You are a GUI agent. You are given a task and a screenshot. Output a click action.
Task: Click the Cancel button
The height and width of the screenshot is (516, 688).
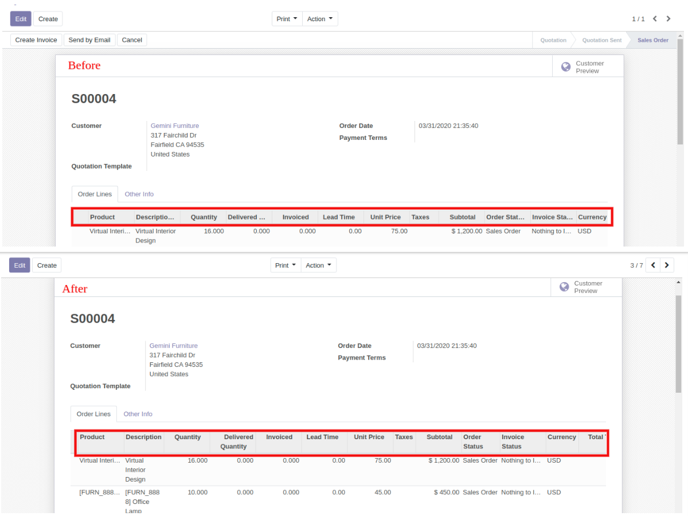click(132, 40)
